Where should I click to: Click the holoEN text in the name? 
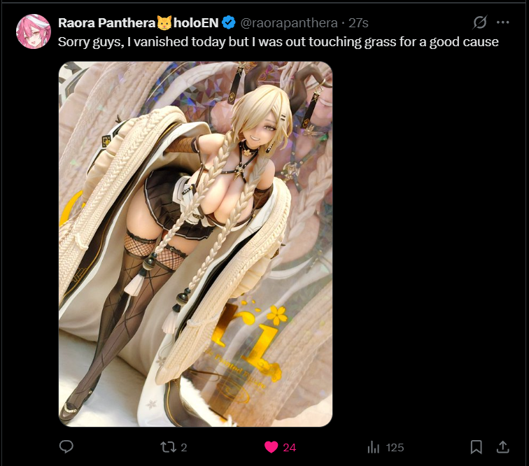point(196,23)
